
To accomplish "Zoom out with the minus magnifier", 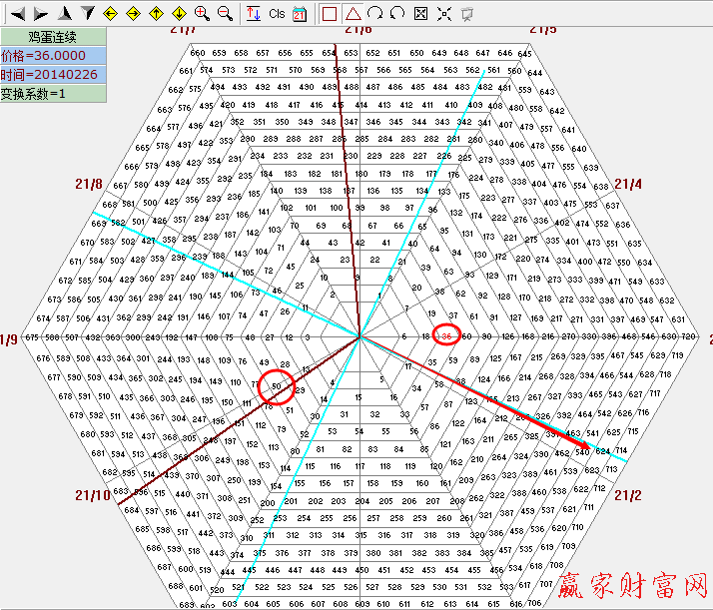I will coord(225,14).
